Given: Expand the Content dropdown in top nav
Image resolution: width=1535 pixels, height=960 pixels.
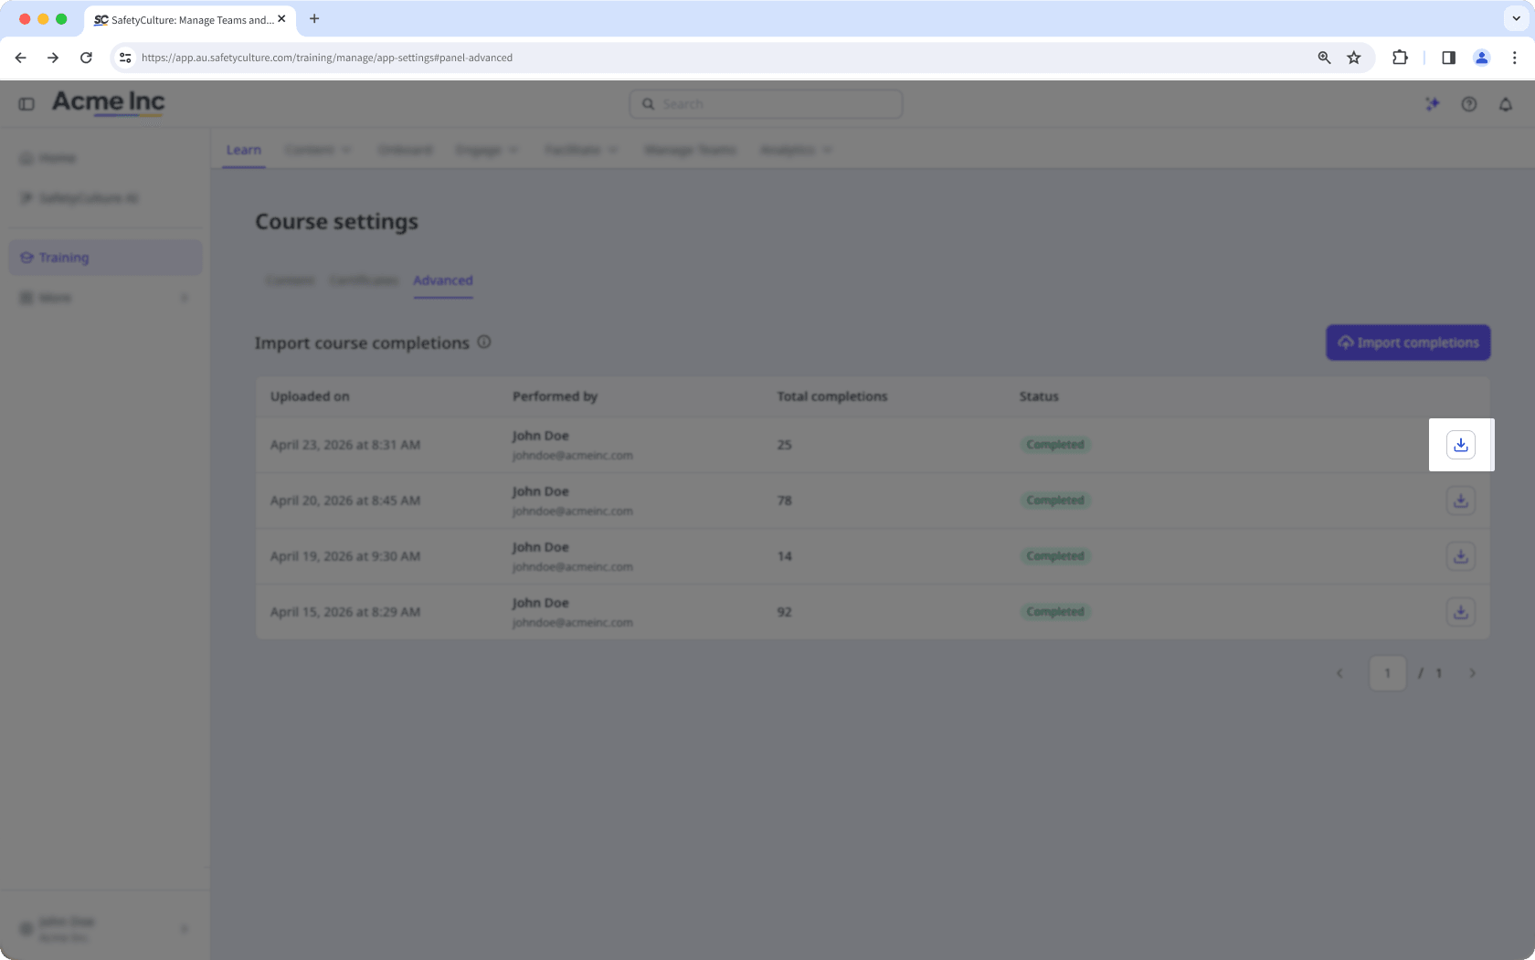Looking at the screenshot, I should [x=318, y=150].
